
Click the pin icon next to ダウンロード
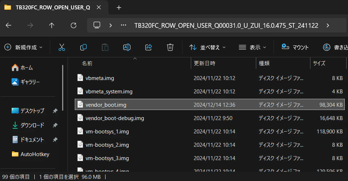pyautogui.click(x=55, y=125)
